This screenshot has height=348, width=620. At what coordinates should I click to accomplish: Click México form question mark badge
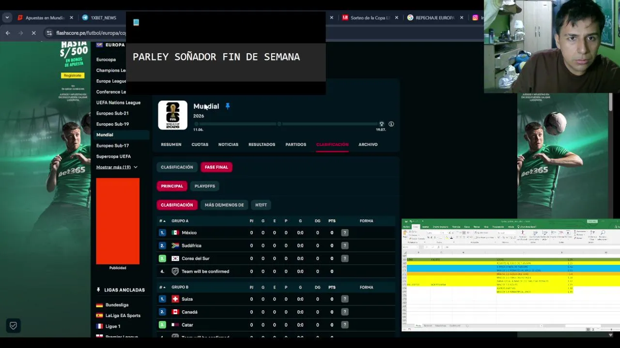(345, 233)
